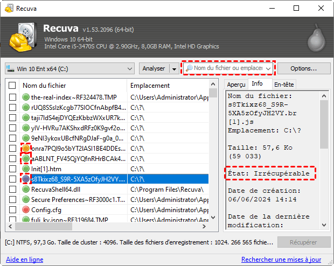Click the Récupérer button
This screenshot has width=334, height=266.
pyautogui.click(x=303, y=242)
